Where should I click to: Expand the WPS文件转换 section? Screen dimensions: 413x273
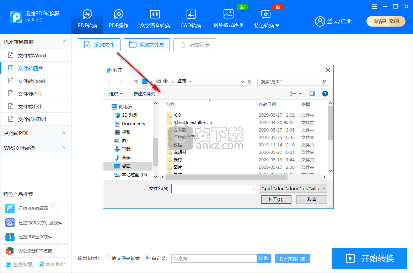click(x=36, y=148)
